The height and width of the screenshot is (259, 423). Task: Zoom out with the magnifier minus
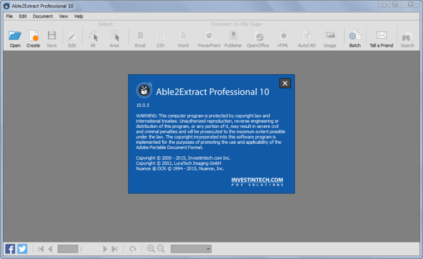(161, 249)
